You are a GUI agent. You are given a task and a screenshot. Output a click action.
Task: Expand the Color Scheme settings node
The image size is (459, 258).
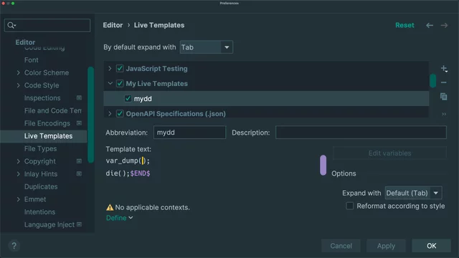coord(18,72)
